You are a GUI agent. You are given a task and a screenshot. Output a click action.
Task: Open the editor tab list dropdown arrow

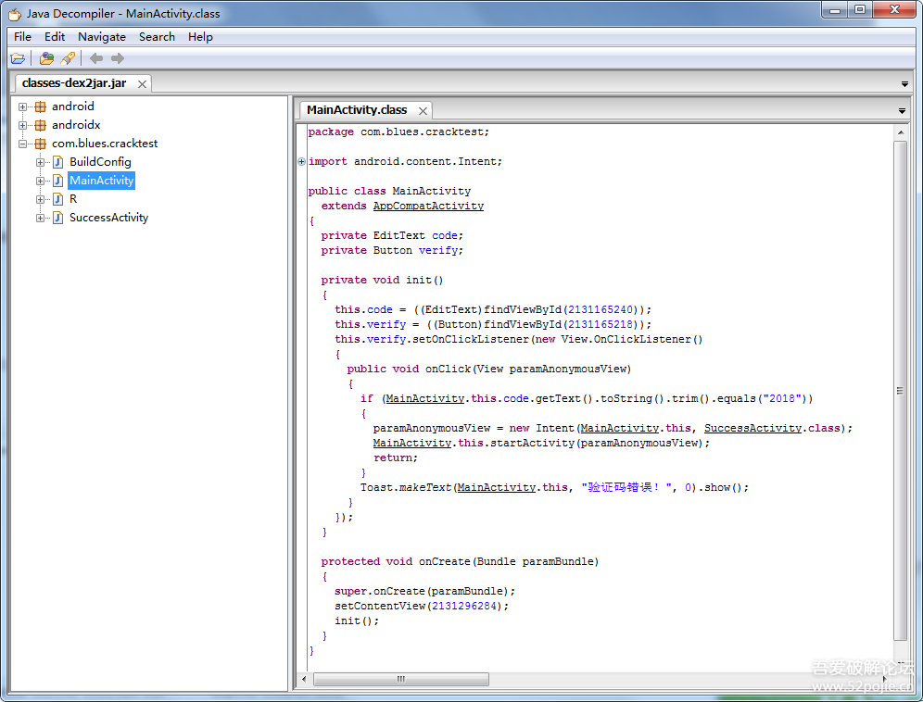[902, 110]
